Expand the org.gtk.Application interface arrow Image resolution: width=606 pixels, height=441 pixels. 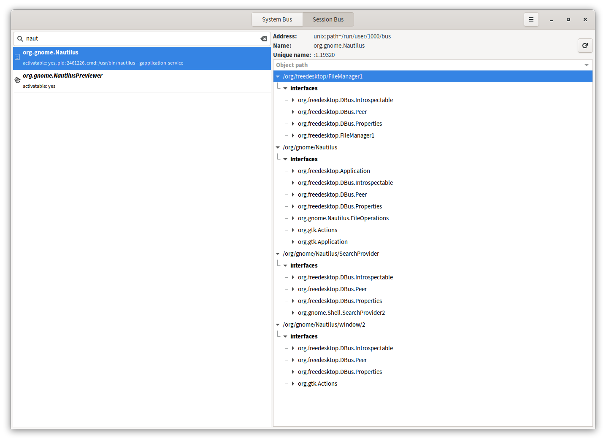(293, 242)
